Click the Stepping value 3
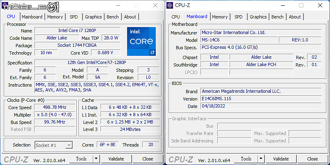This screenshot has height=165, width=330. (x=148, y=70)
